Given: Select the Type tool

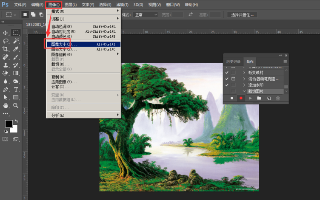Looking at the screenshot, I should pos(16,90).
